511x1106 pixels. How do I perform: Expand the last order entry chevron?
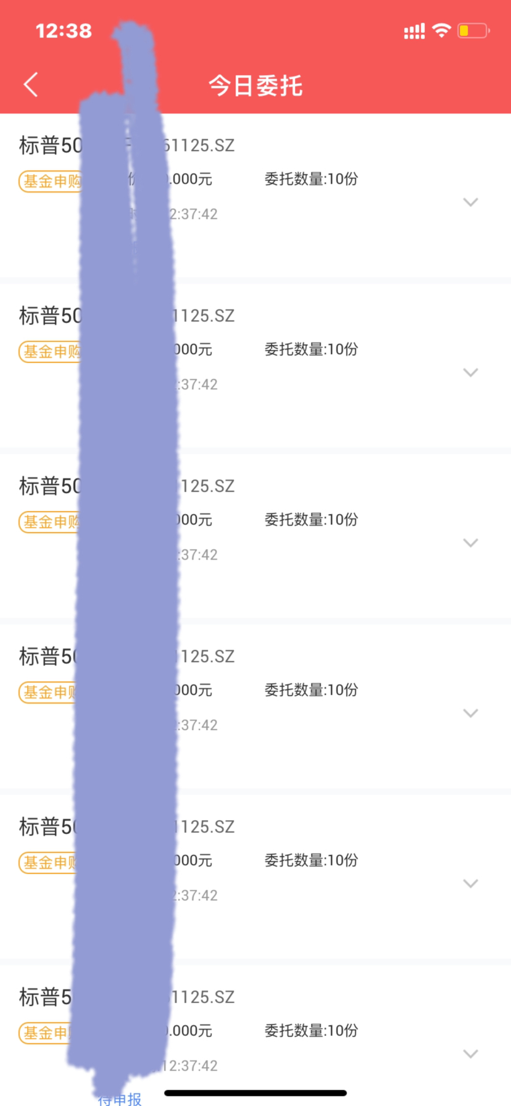pos(471,1054)
